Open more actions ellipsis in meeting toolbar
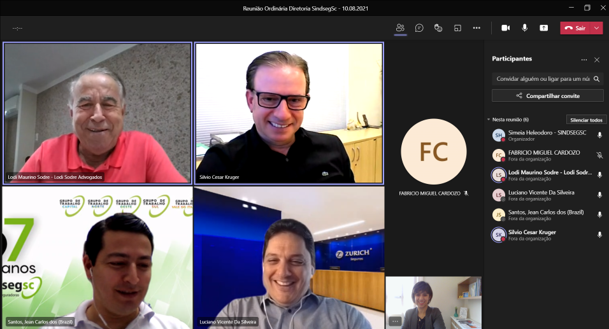 point(476,28)
